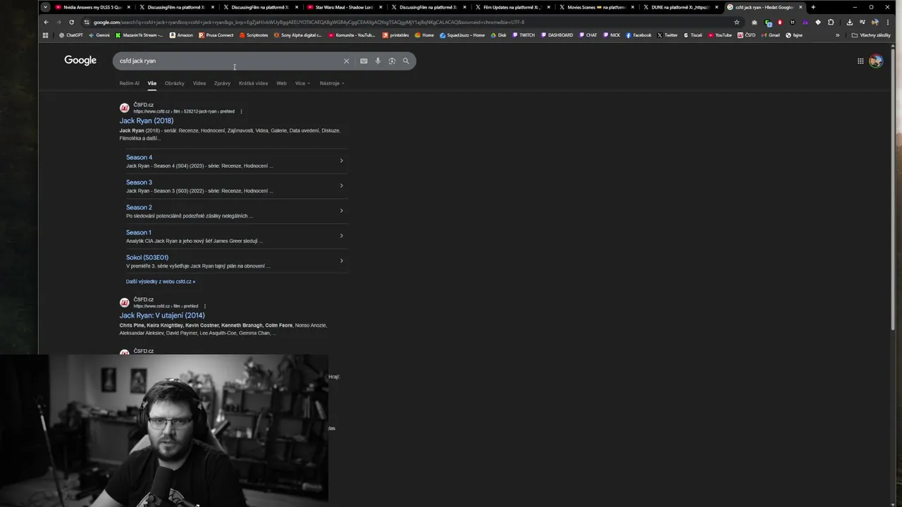Show hidden bookmarks with the double chevron
The width and height of the screenshot is (902, 507).
point(837,35)
